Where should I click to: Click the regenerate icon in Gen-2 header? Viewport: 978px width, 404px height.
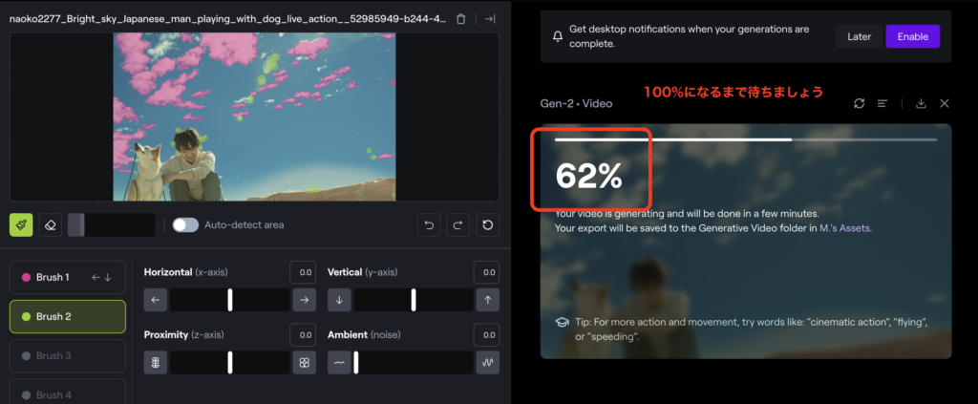pos(860,103)
